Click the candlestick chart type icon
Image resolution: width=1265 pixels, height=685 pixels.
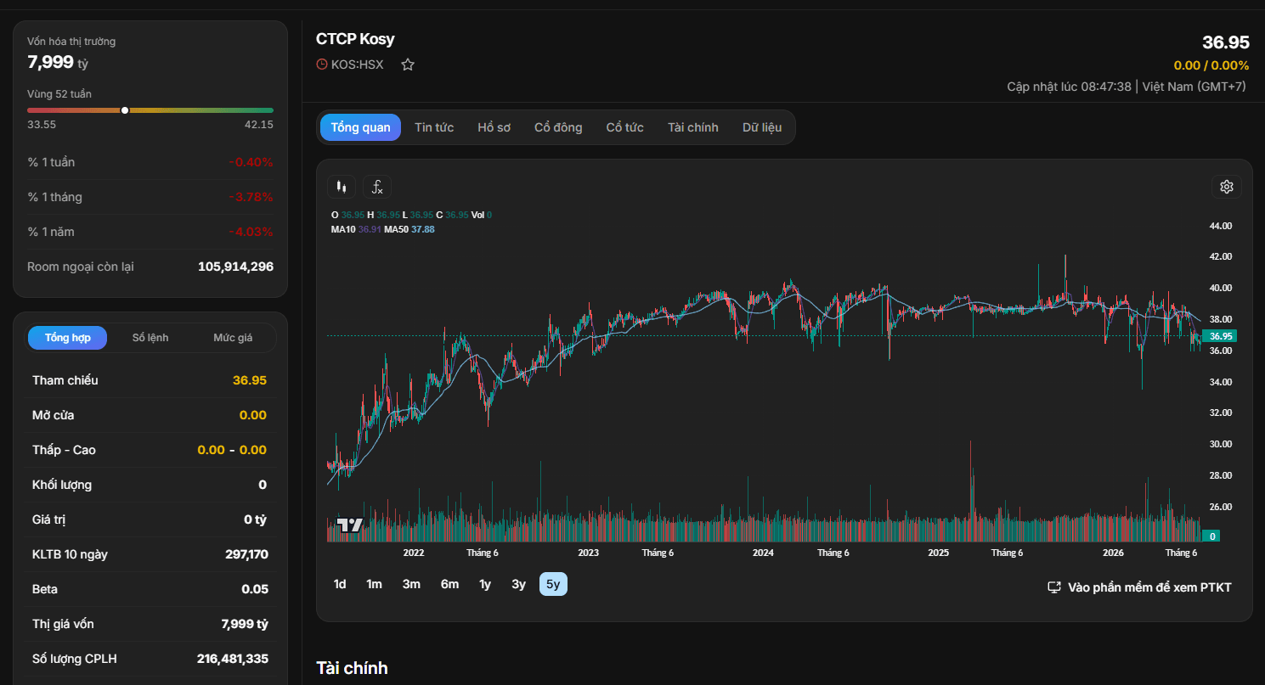point(342,187)
